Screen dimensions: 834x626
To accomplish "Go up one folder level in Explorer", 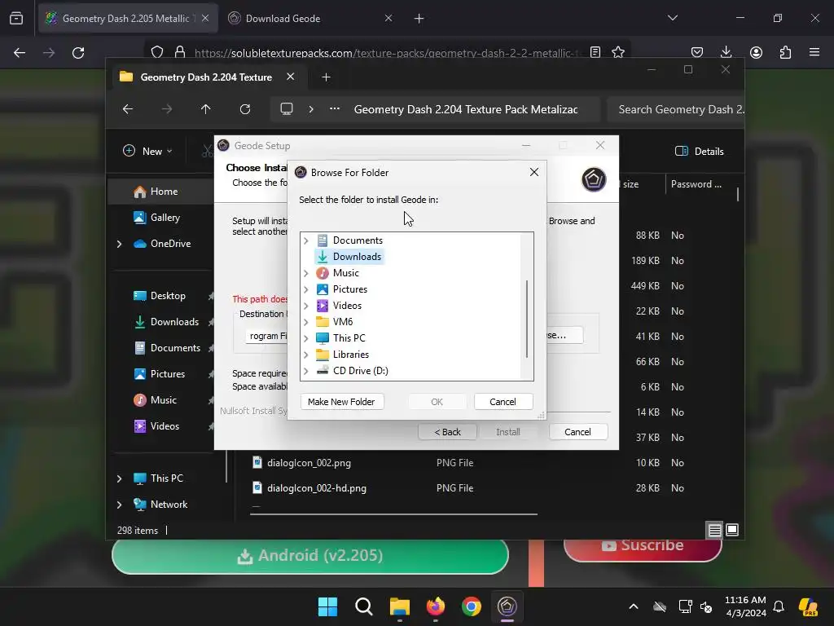I will (206, 109).
